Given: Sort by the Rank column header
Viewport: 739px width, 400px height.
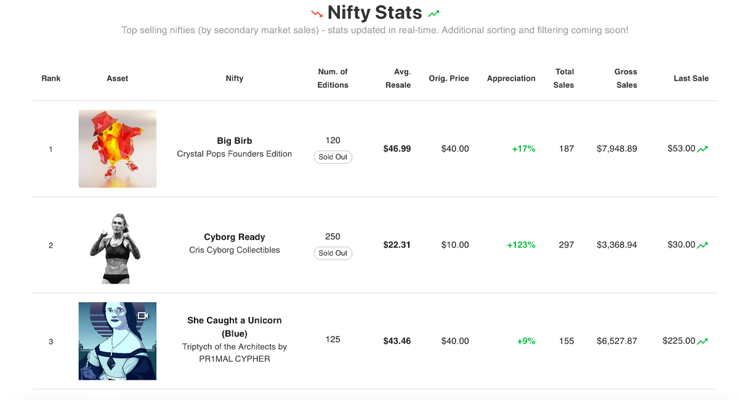Looking at the screenshot, I should click(51, 79).
